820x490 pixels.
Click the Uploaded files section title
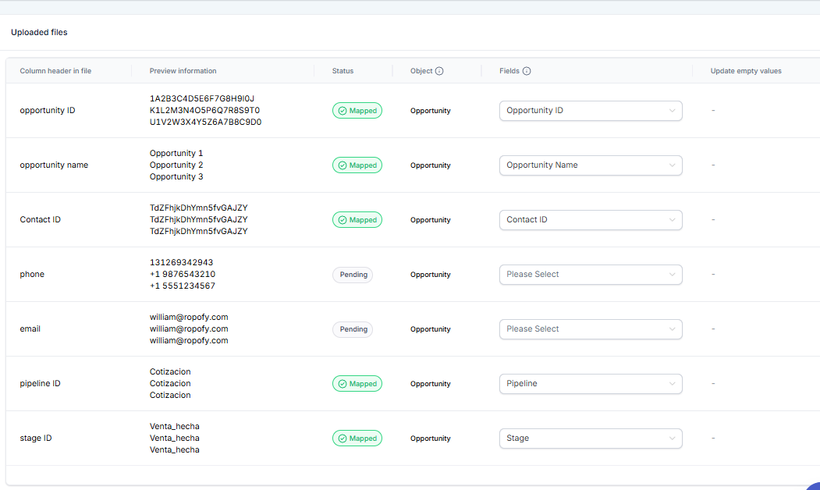point(39,33)
